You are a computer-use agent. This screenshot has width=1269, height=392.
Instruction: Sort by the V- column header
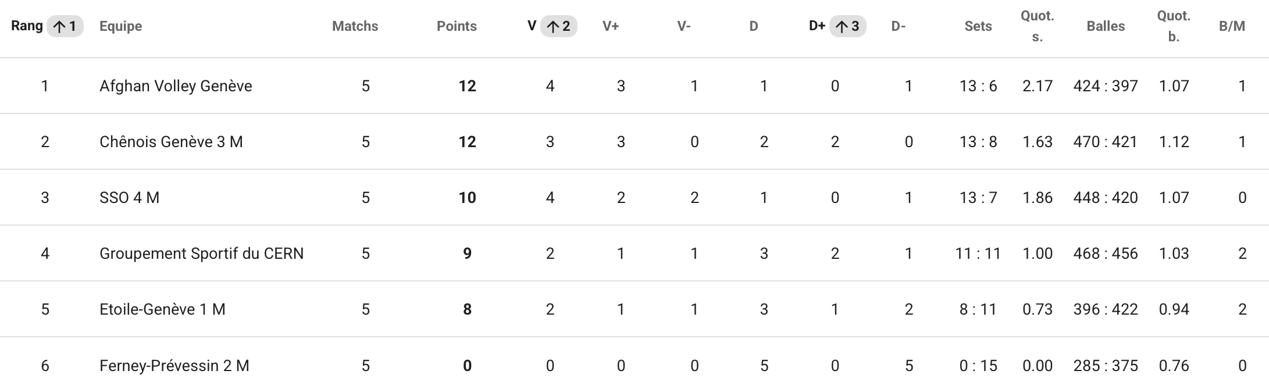684,26
